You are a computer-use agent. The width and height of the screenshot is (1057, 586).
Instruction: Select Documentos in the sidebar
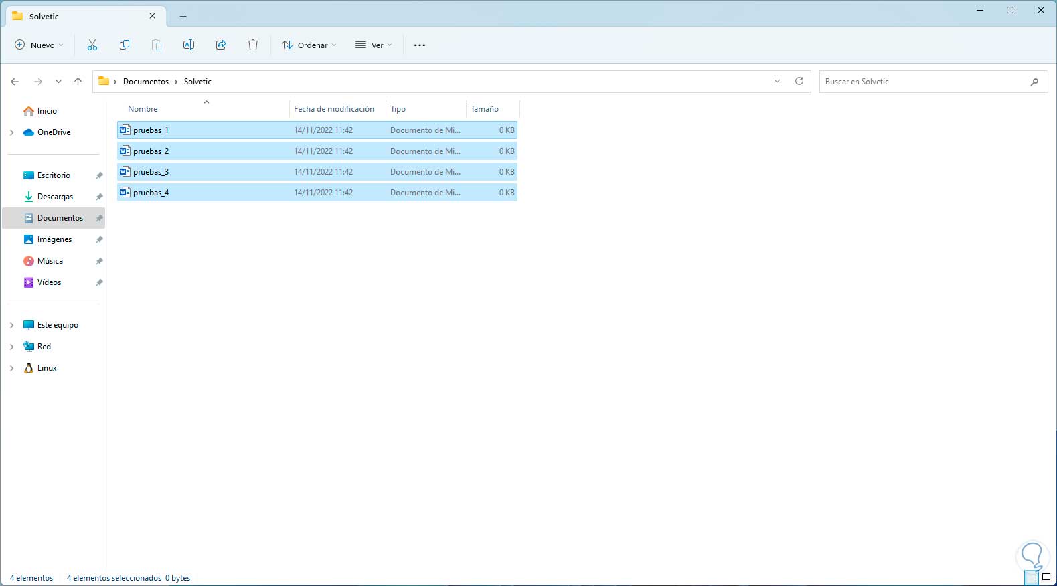[54, 218]
